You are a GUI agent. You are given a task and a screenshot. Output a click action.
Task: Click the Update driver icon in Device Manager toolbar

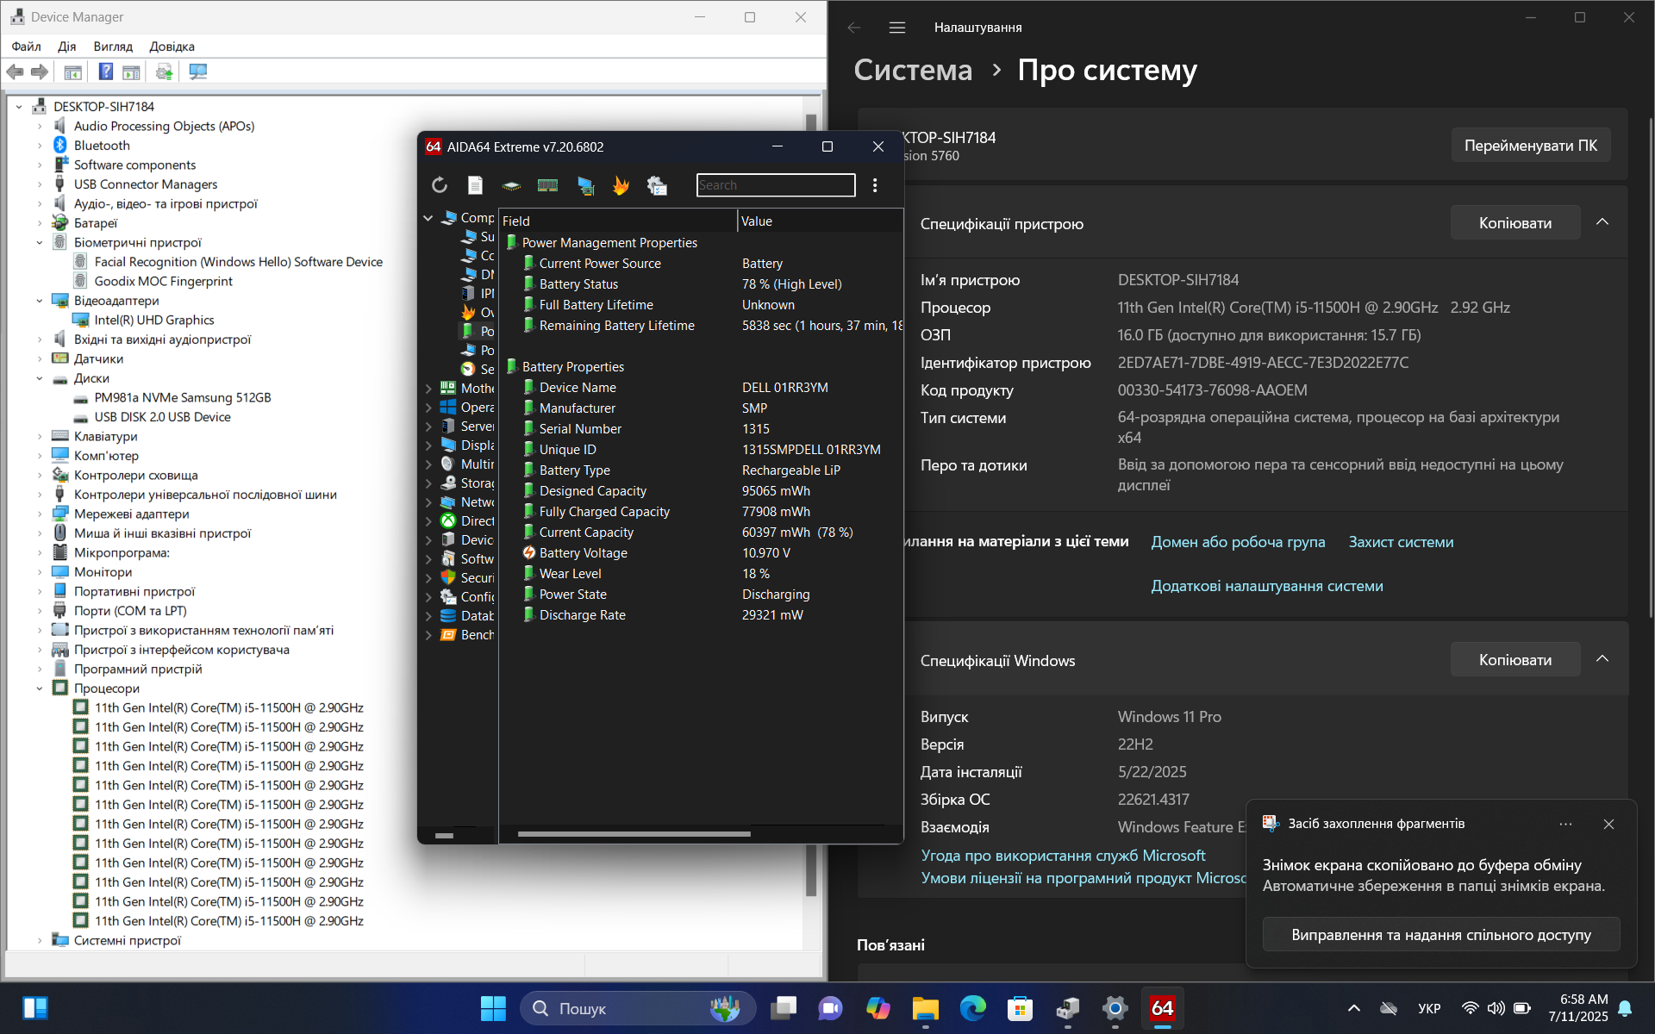click(x=164, y=72)
